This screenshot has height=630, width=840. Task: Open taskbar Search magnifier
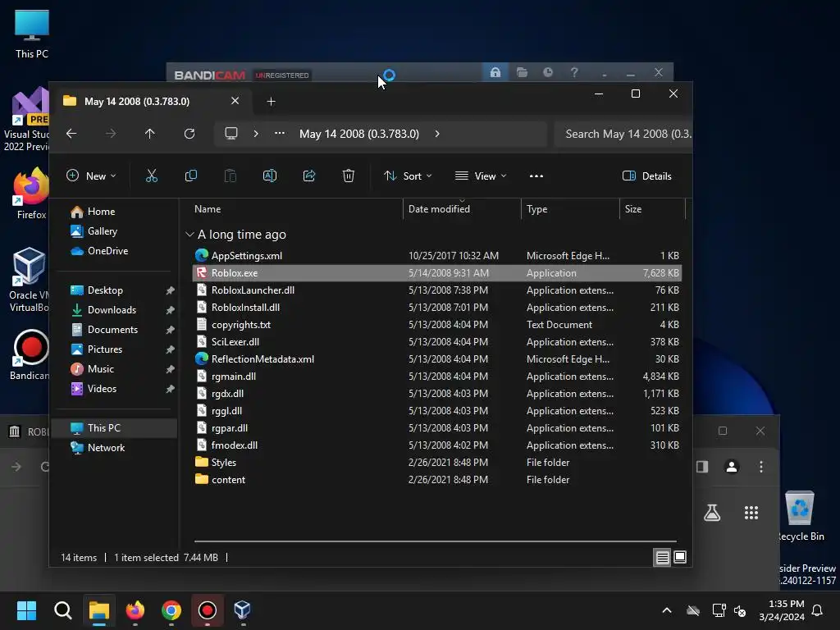[62, 610]
